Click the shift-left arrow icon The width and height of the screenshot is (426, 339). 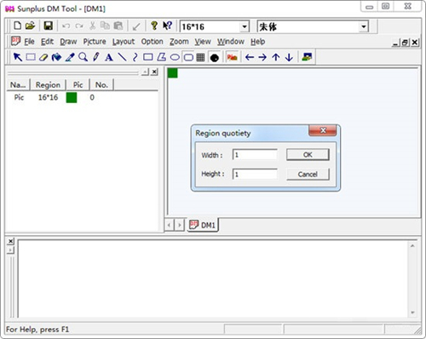click(249, 57)
